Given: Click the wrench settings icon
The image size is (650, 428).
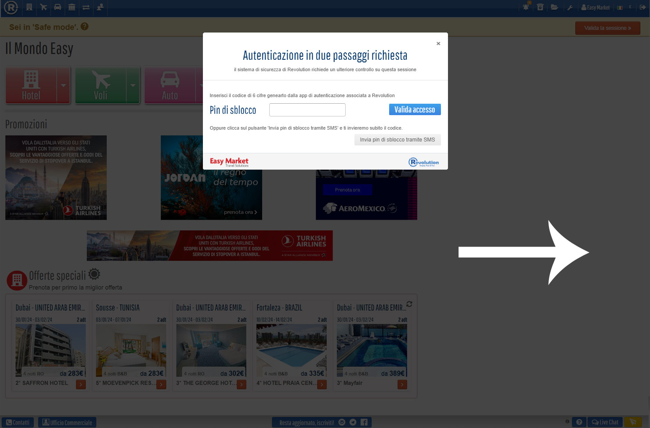Looking at the screenshot, I should 570,7.
